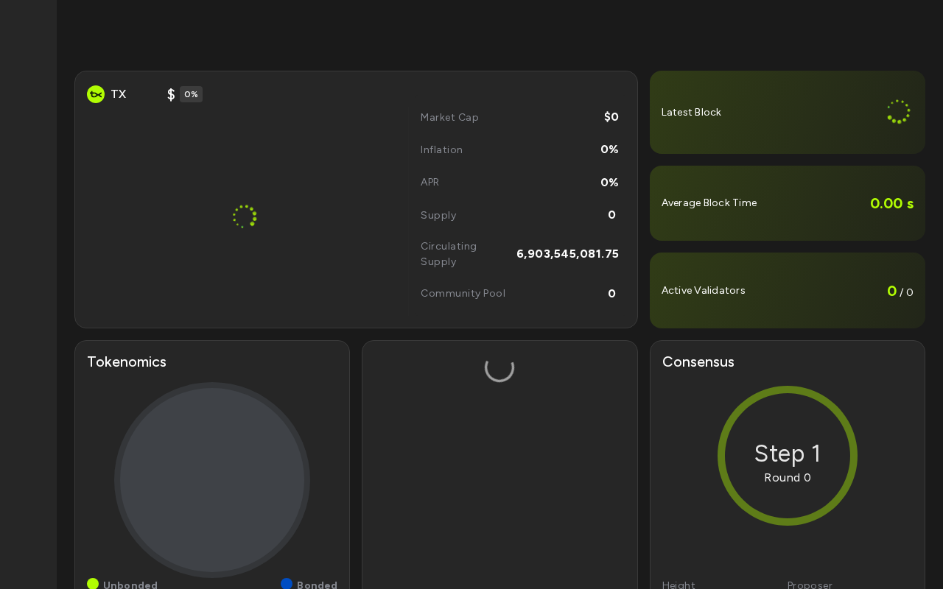Click the Unbonded legend label
This screenshot has width=943, height=589.
tap(130, 585)
